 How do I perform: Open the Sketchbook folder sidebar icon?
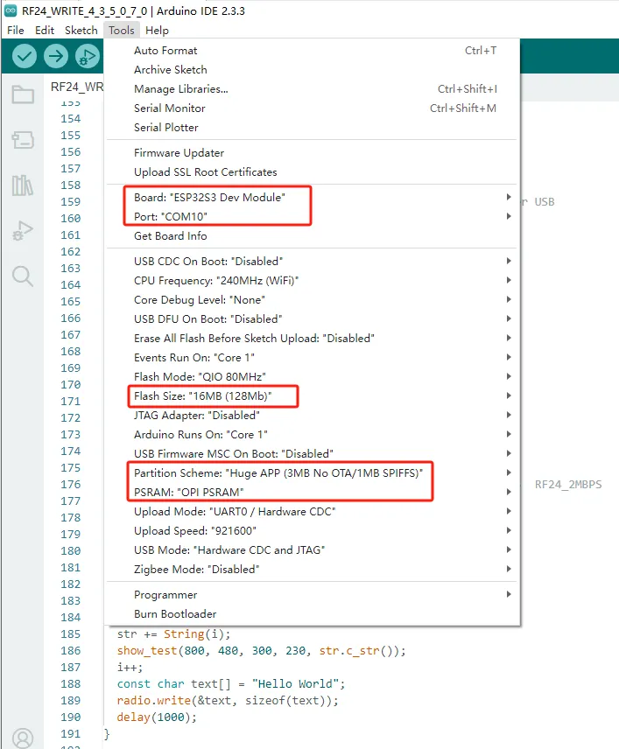click(x=23, y=95)
